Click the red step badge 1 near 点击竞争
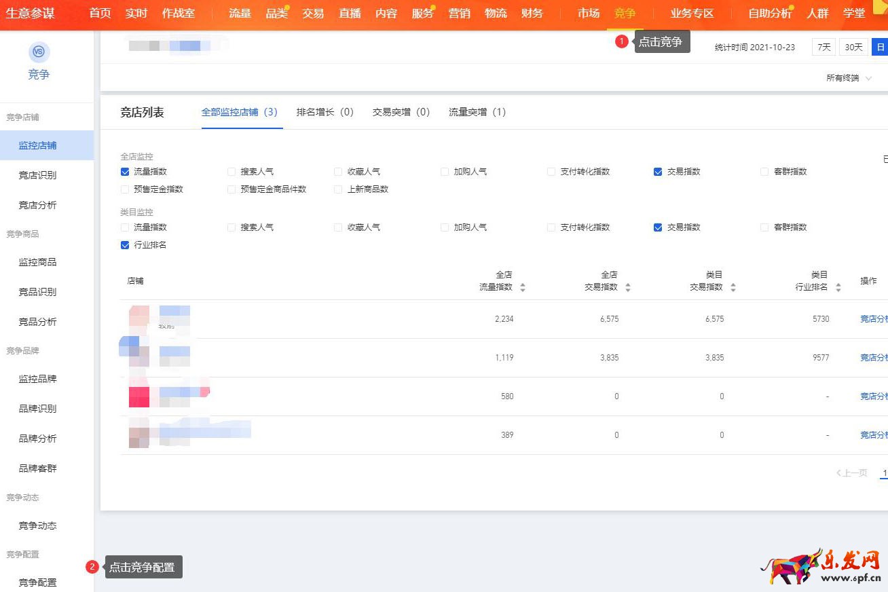This screenshot has height=592, width=888. (x=622, y=41)
